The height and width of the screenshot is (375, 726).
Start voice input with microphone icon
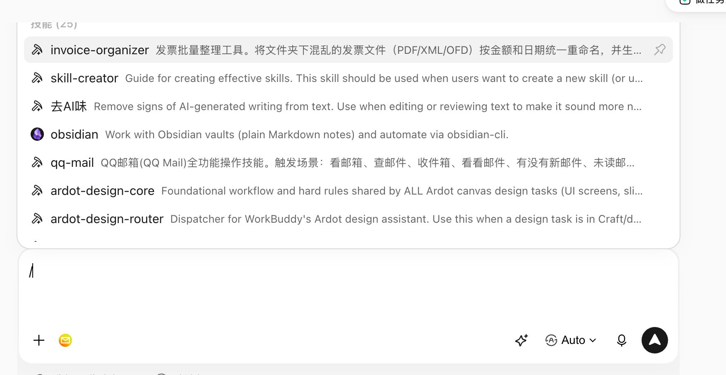[x=622, y=340]
